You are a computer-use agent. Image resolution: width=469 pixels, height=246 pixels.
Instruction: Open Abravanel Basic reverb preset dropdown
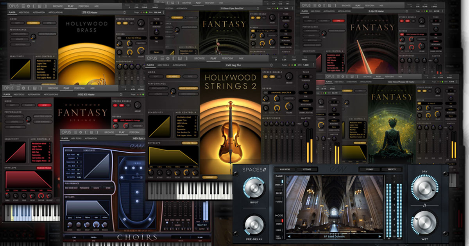click(282, 93)
